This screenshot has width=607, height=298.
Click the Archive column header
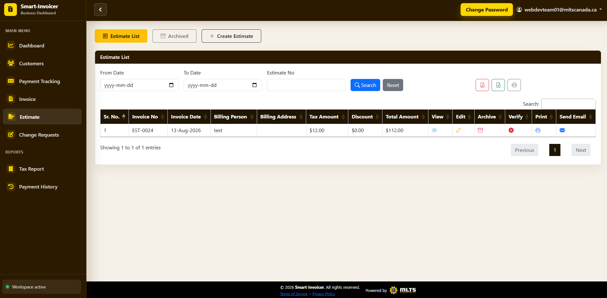click(490, 117)
